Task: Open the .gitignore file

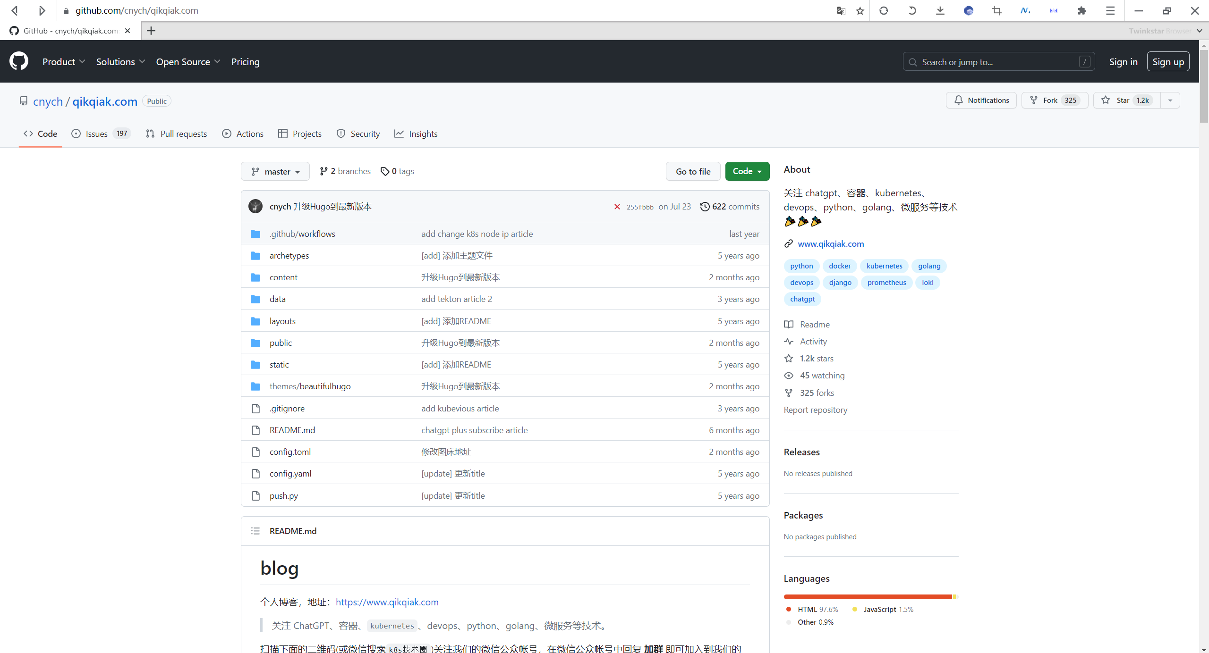Action: pyautogui.click(x=287, y=408)
